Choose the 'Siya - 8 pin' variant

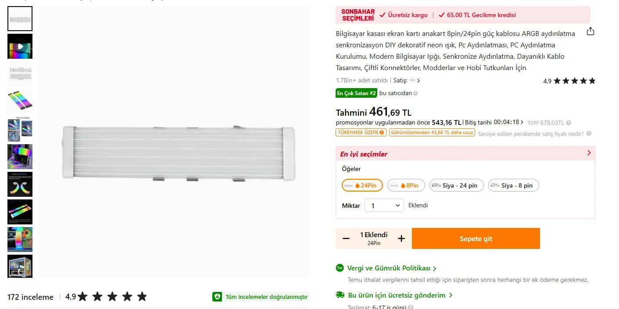(x=513, y=185)
